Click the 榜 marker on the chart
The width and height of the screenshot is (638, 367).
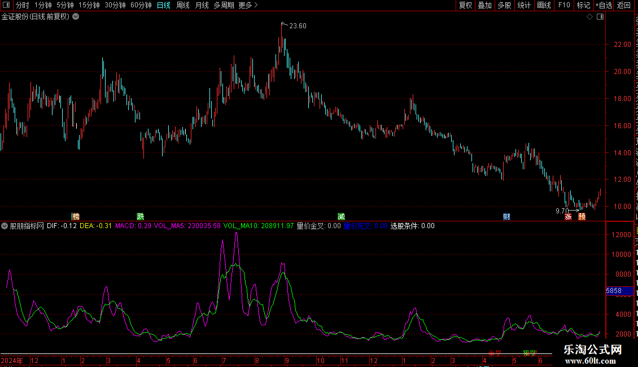(76, 216)
